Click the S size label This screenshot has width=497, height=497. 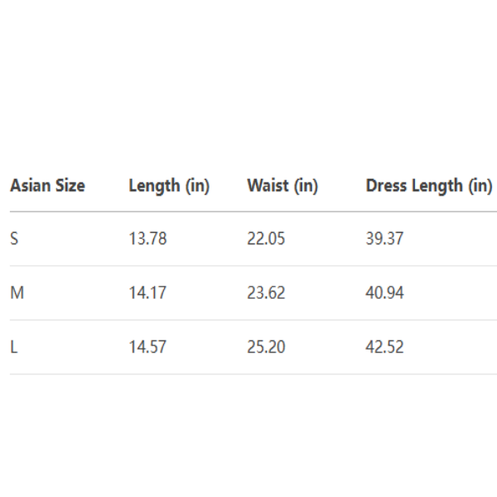(14, 239)
